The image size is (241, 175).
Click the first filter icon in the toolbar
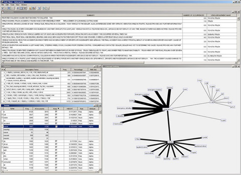tap(2, 8)
